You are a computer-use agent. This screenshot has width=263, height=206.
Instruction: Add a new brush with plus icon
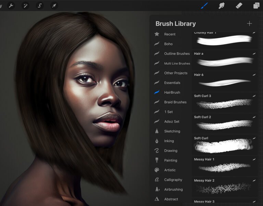249,24
